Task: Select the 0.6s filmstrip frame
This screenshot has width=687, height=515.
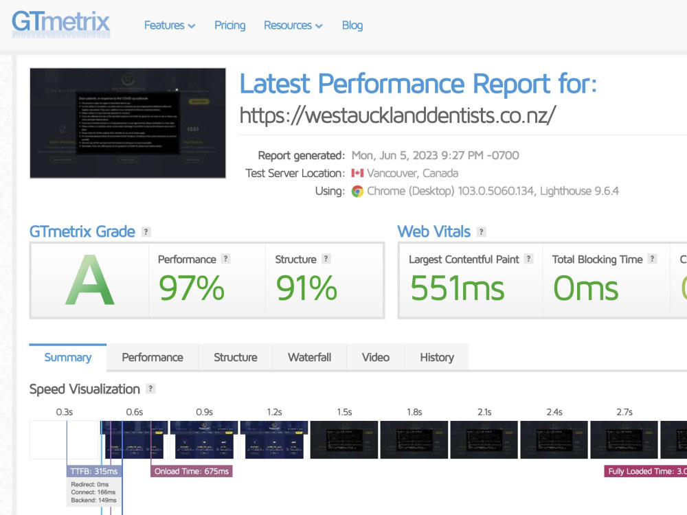Action: click(134, 439)
